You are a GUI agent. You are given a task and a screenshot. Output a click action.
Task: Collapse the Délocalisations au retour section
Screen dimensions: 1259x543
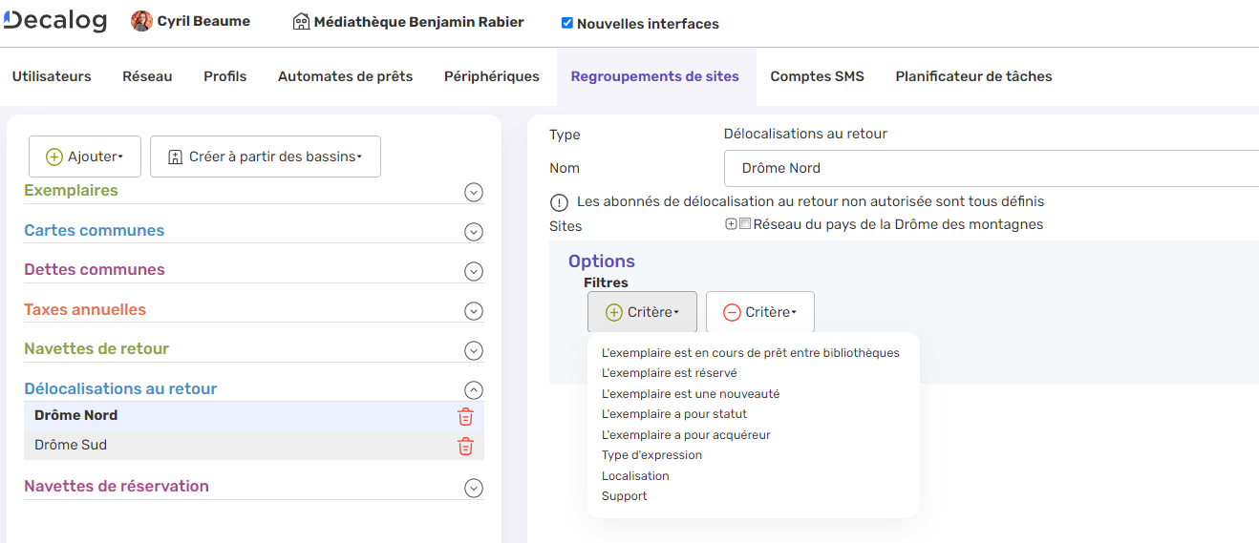pos(473,389)
